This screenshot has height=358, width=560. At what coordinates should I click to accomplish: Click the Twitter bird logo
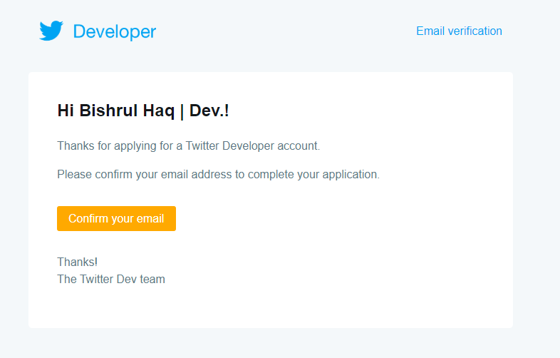click(x=51, y=31)
